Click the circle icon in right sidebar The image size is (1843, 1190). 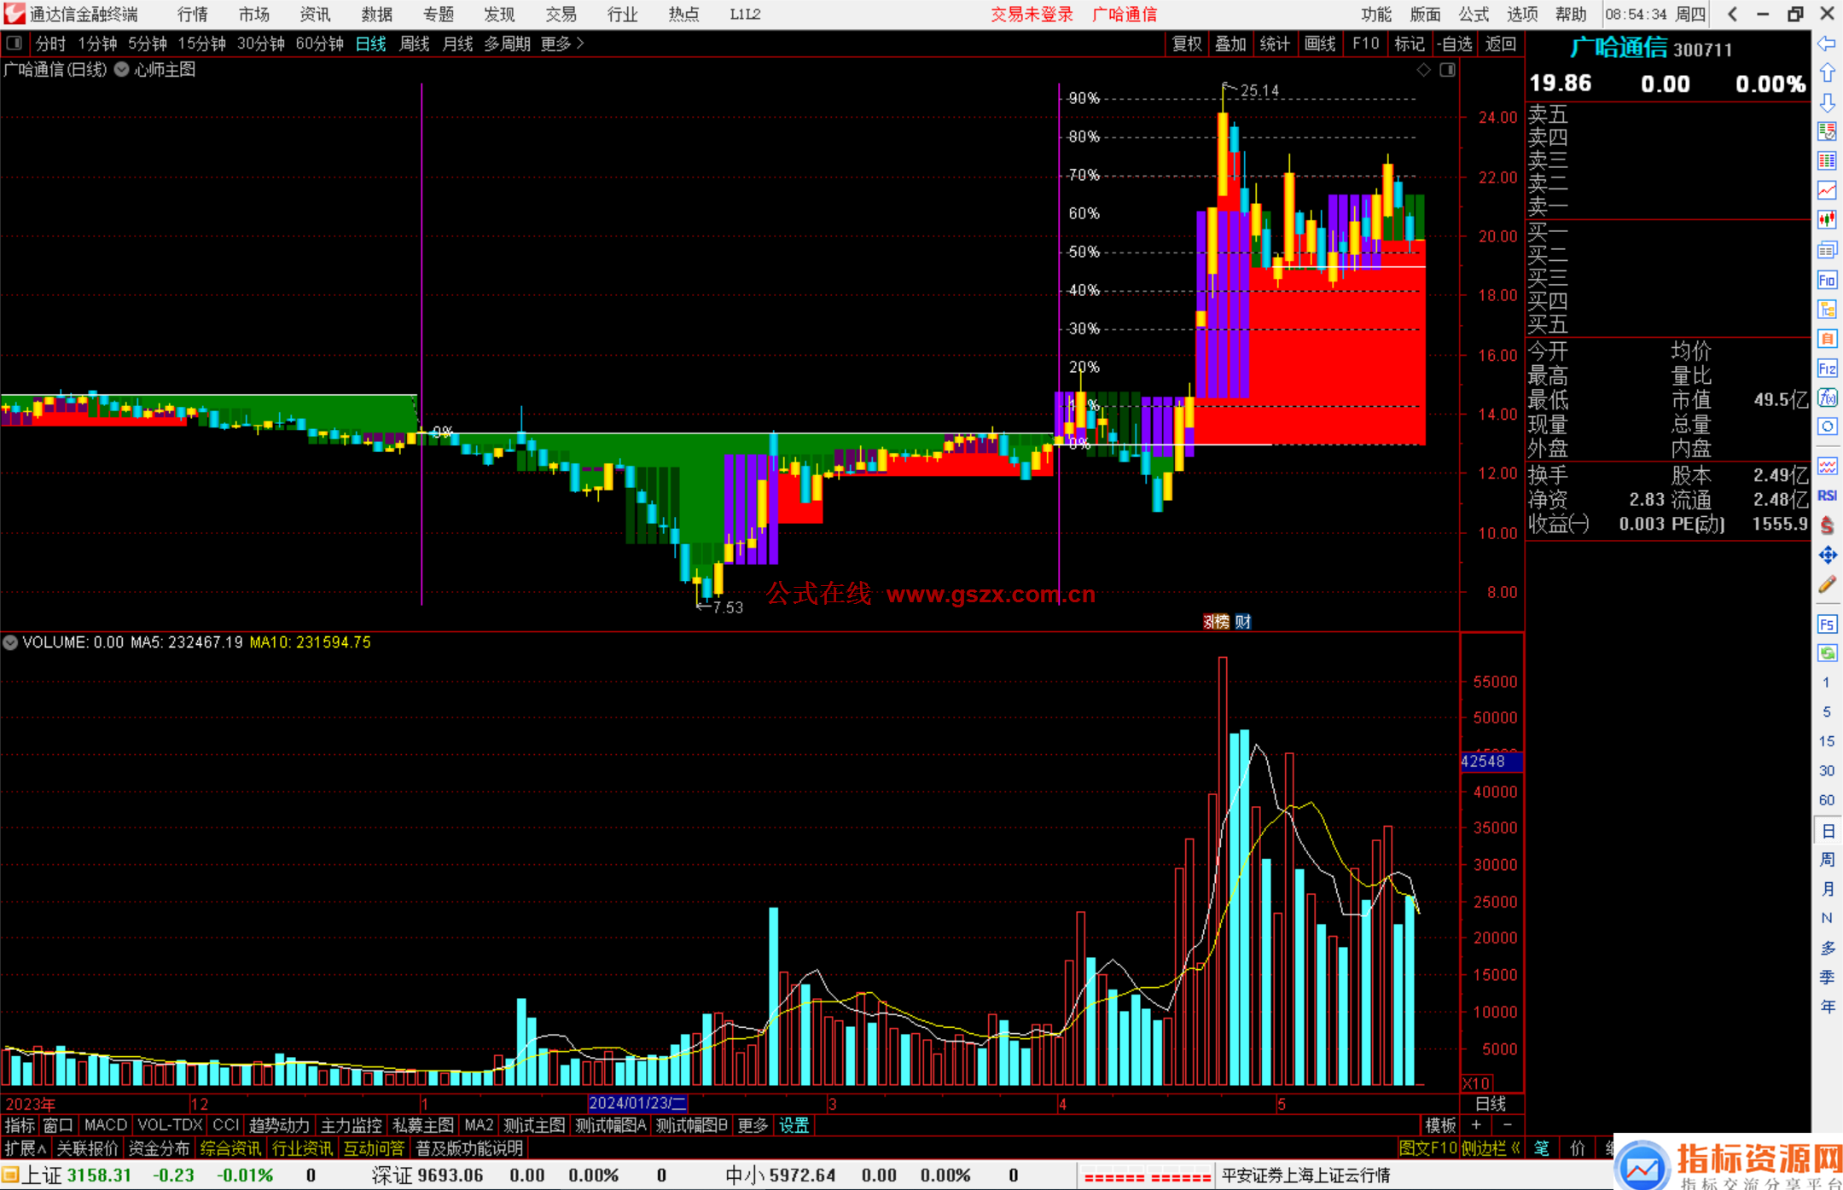pyautogui.click(x=1827, y=427)
